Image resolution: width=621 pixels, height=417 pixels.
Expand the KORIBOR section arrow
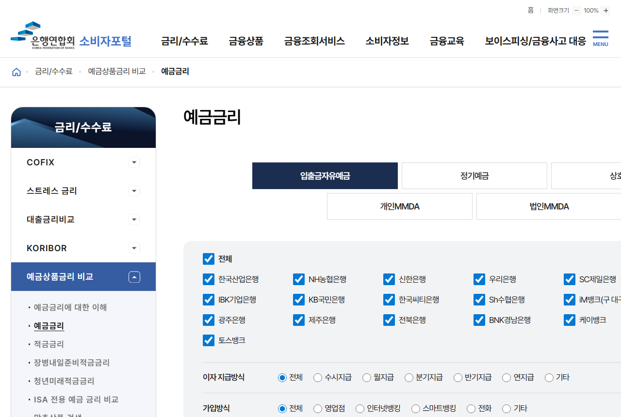tap(134, 248)
